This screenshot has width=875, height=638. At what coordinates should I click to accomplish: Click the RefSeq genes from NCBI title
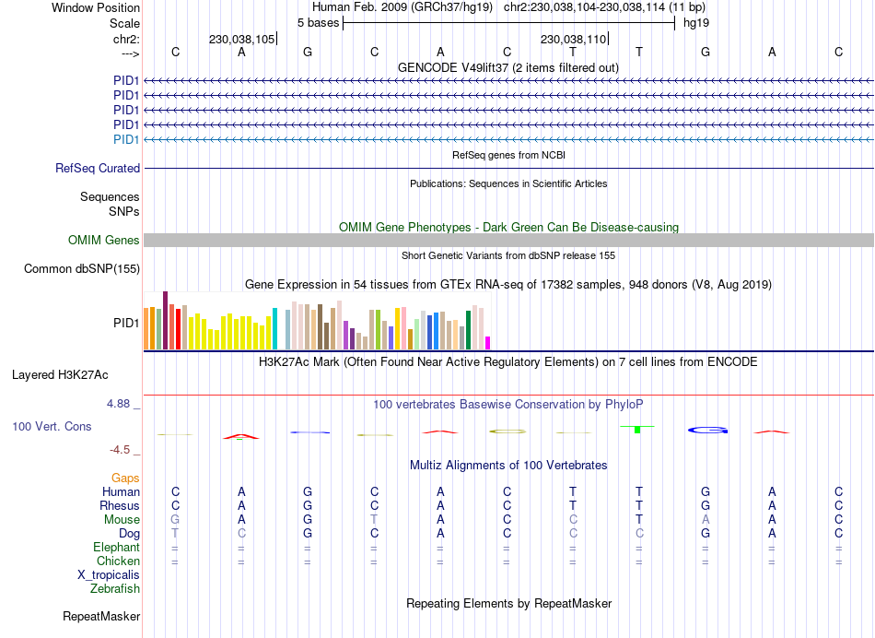click(x=508, y=155)
